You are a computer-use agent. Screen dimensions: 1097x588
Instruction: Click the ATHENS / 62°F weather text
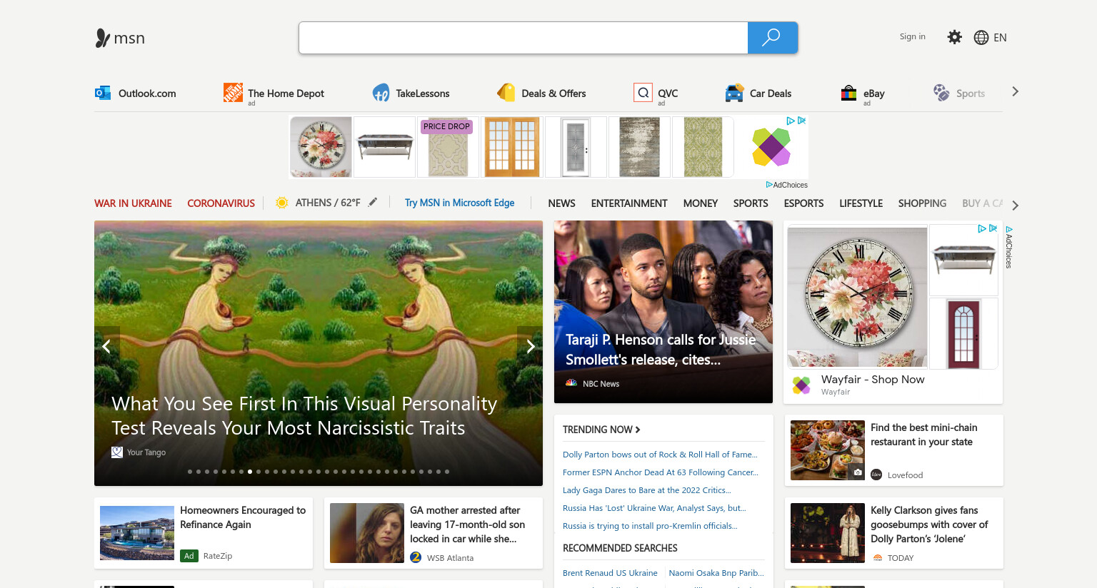pos(328,203)
